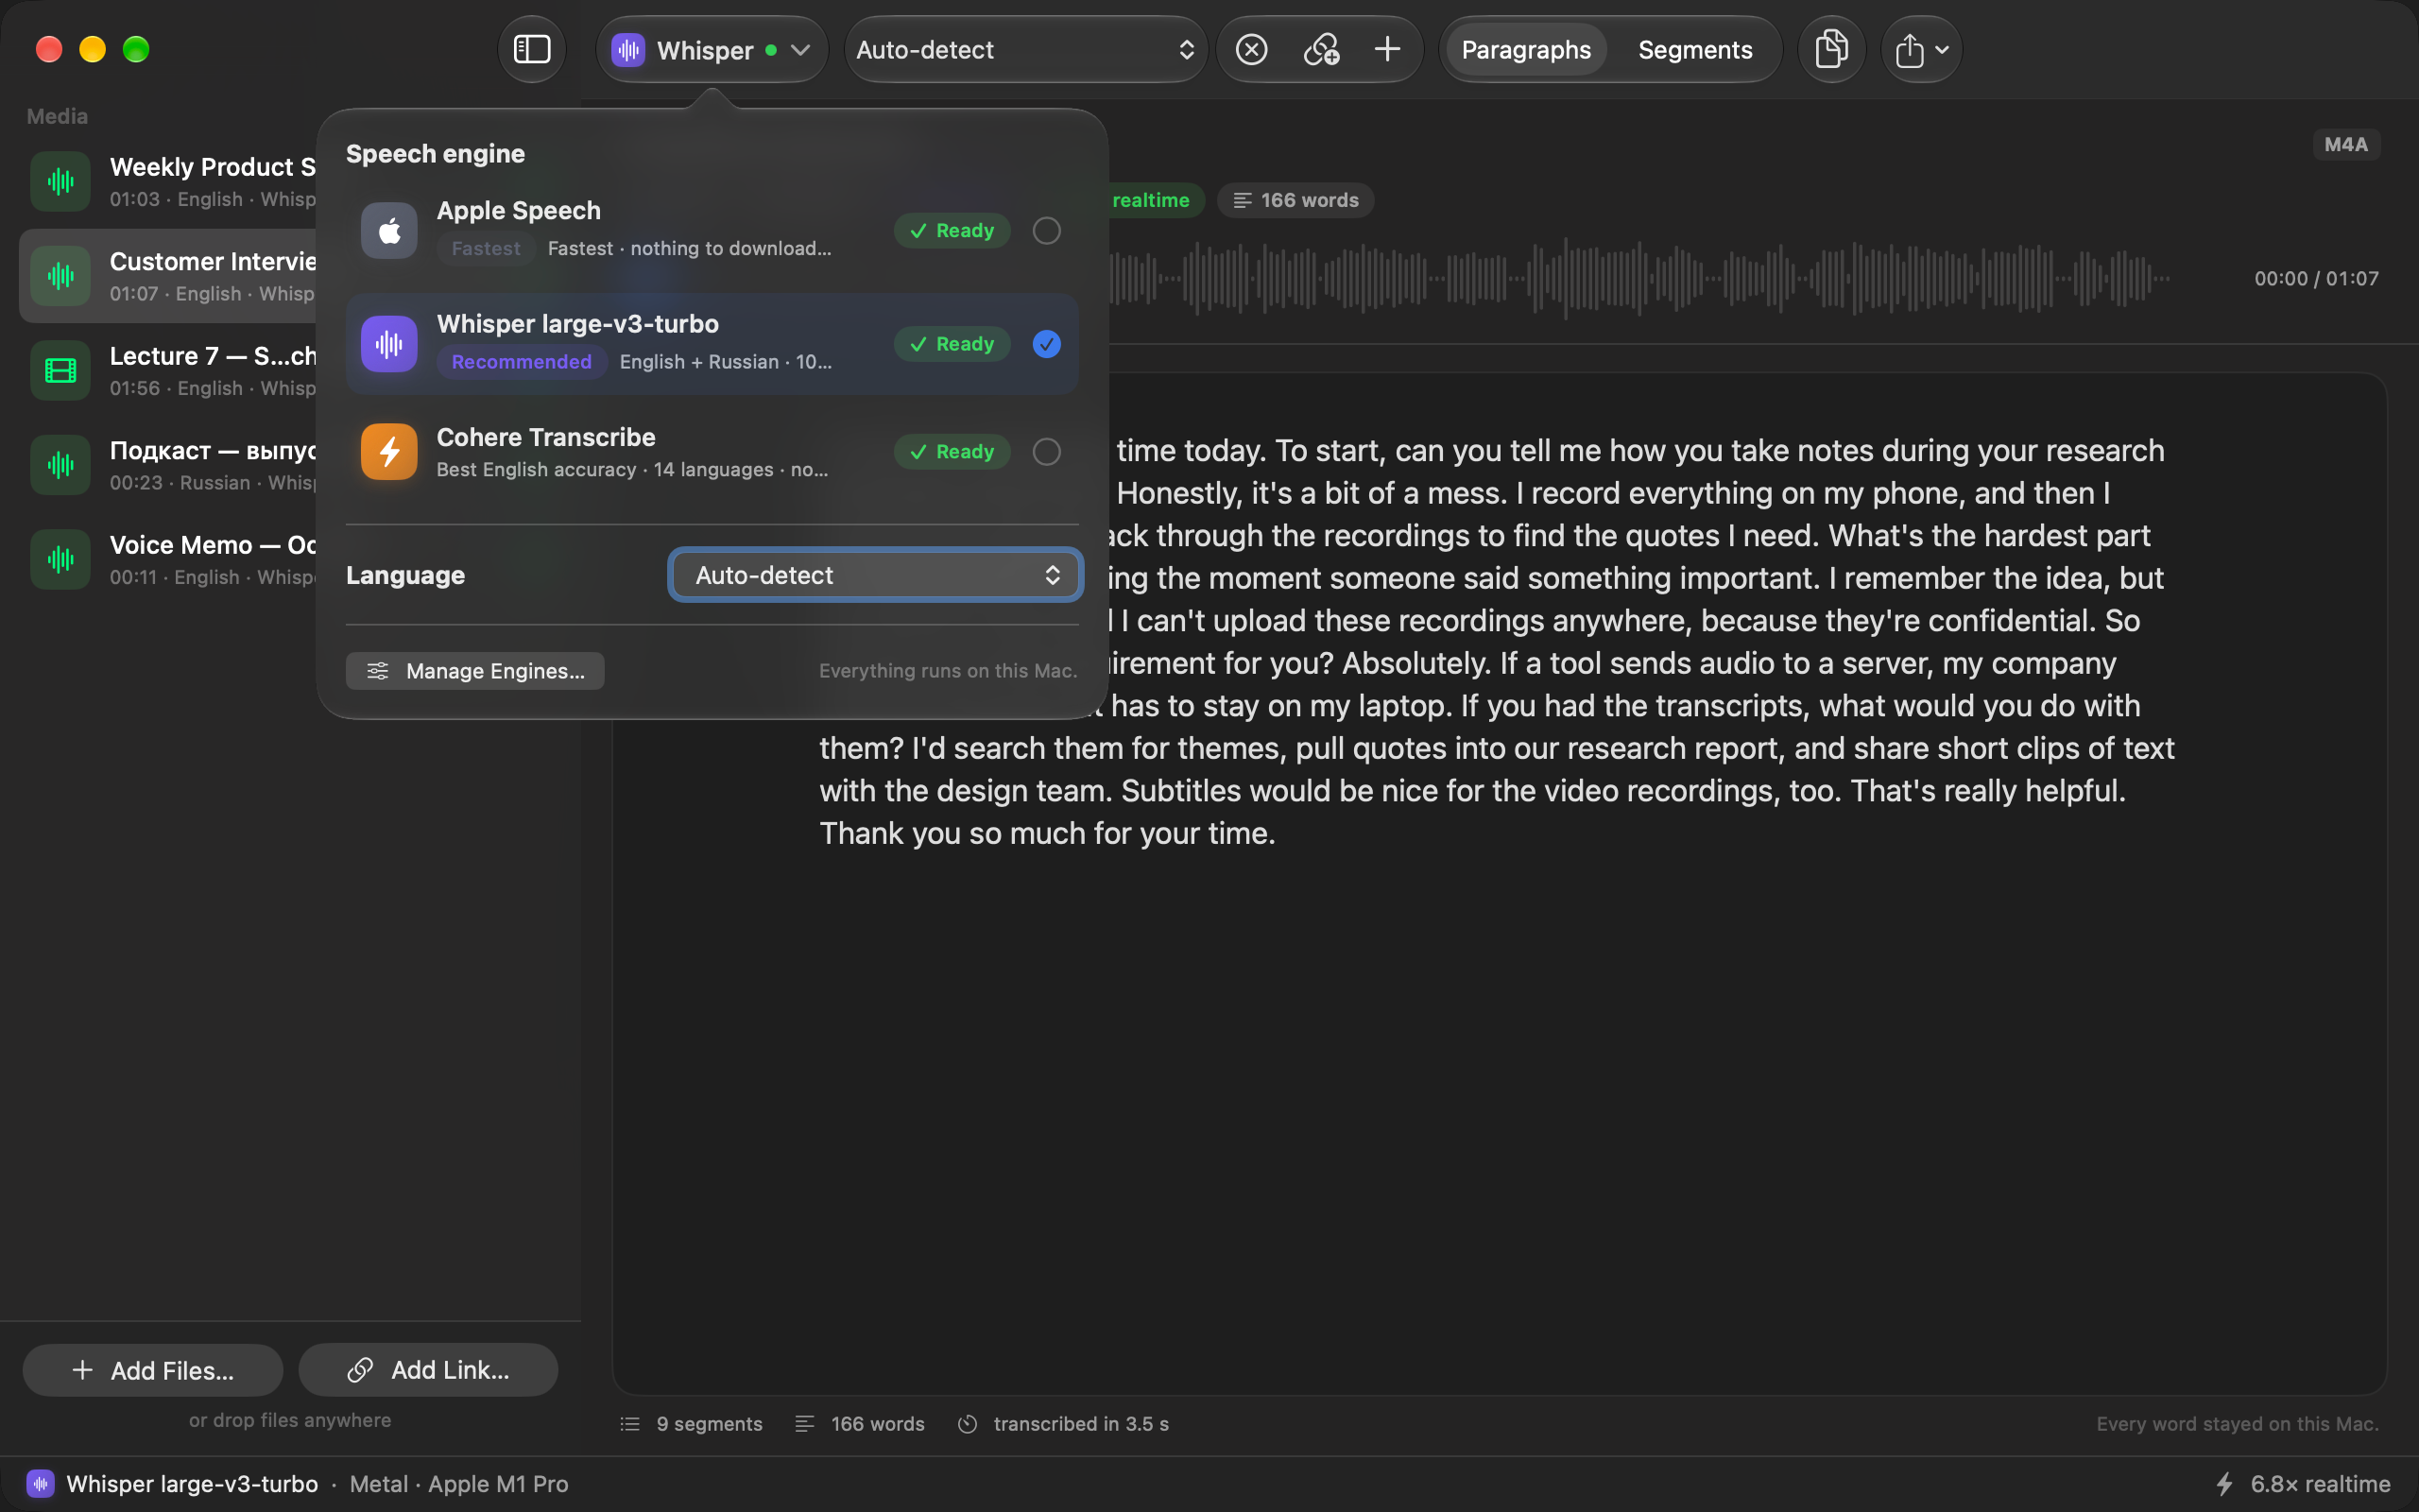Open the Whisper engine dropdown in toolbar
Viewport: 2419px width, 1512px height.
click(712, 49)
